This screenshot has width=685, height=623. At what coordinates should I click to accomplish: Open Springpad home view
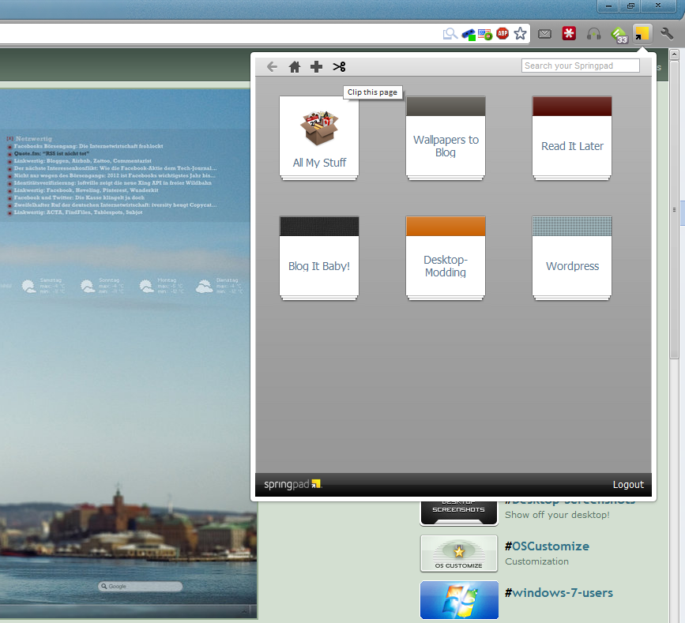tap(295, 67)
